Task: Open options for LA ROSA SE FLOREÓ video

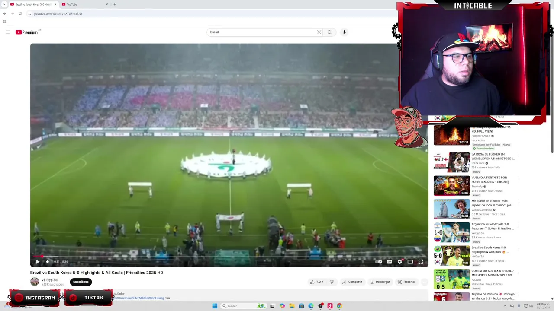Action: pos(519,155)
